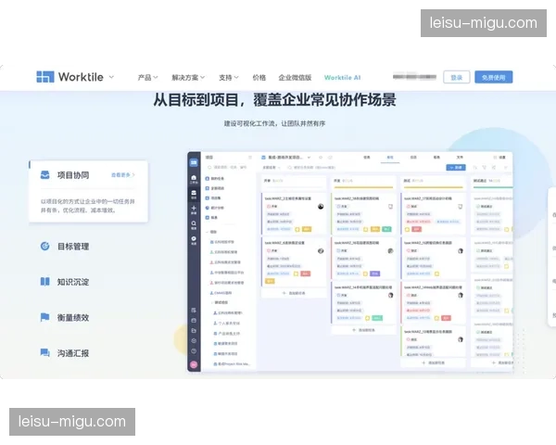Open the task-WARZ_2 card in first column
The width and height of the screenshot is (556, 445).
pyautogui.click(x=294, y=213)
